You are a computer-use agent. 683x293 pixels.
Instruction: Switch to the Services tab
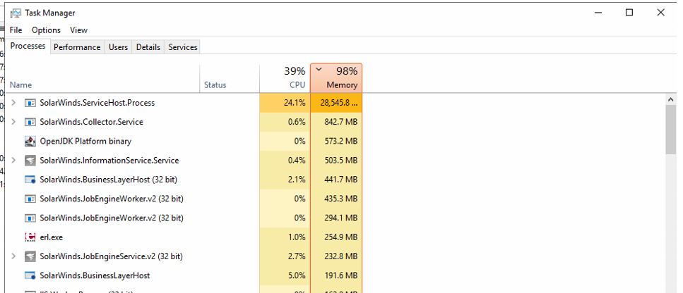click(x=182, y=47)
